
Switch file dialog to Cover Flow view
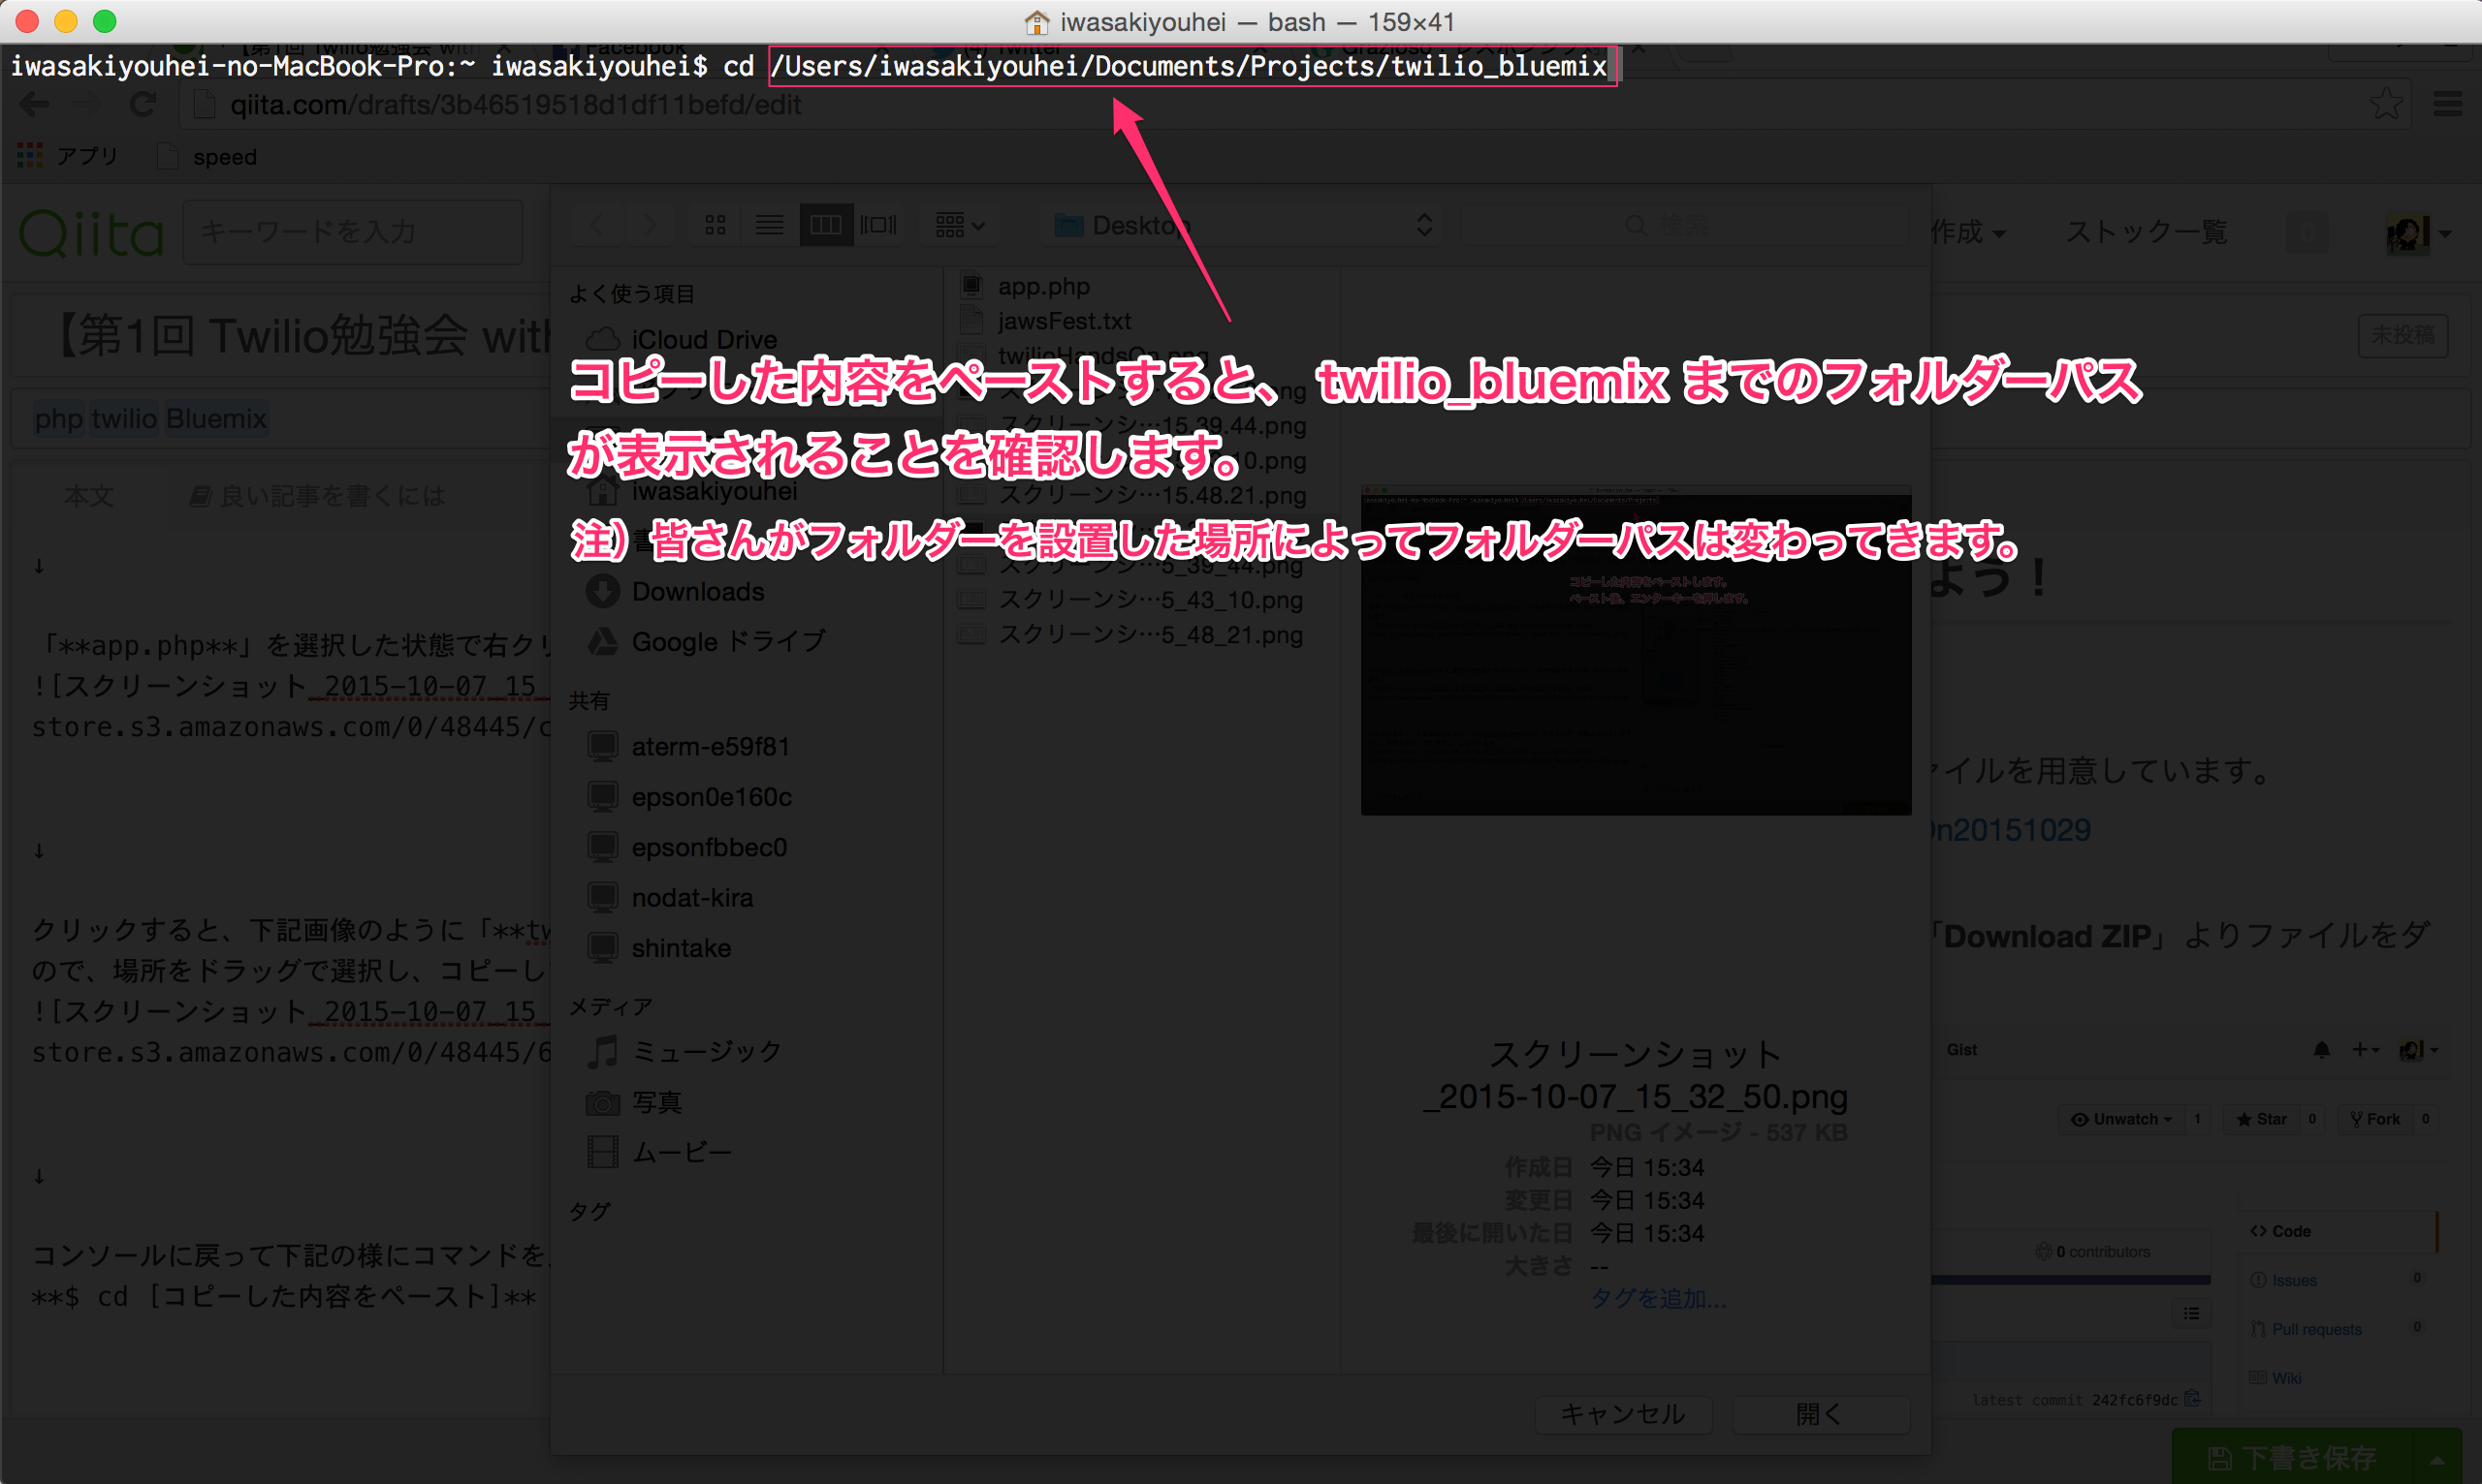[878, 225]
